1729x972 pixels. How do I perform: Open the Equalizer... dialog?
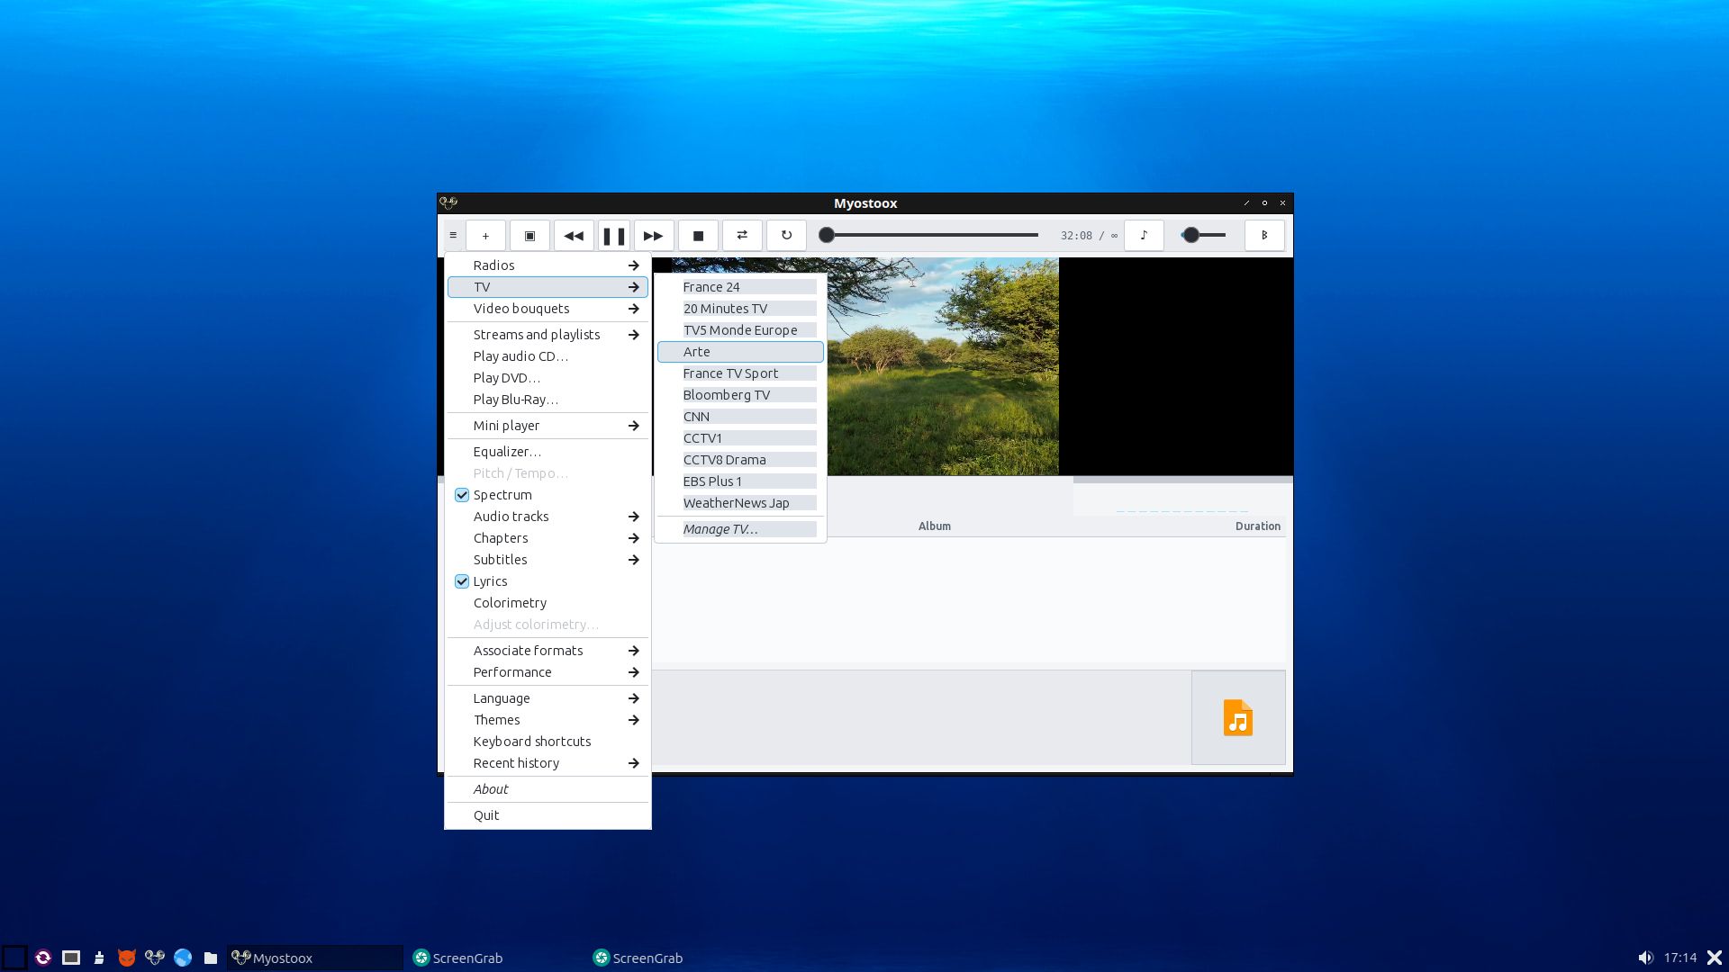pos(548,452)
